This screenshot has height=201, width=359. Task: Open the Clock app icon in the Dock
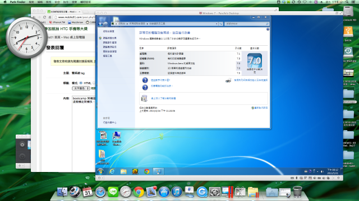[x=126, y=192]
